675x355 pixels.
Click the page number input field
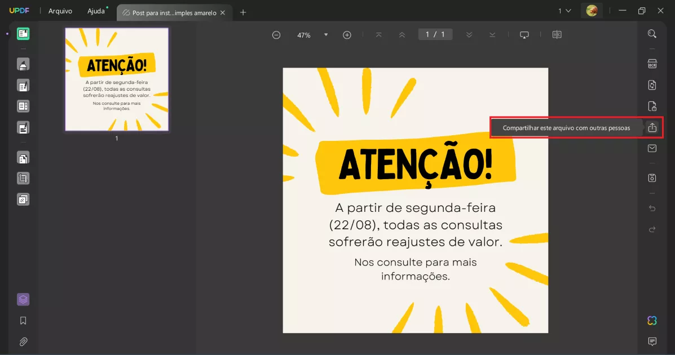click(435, 34)
